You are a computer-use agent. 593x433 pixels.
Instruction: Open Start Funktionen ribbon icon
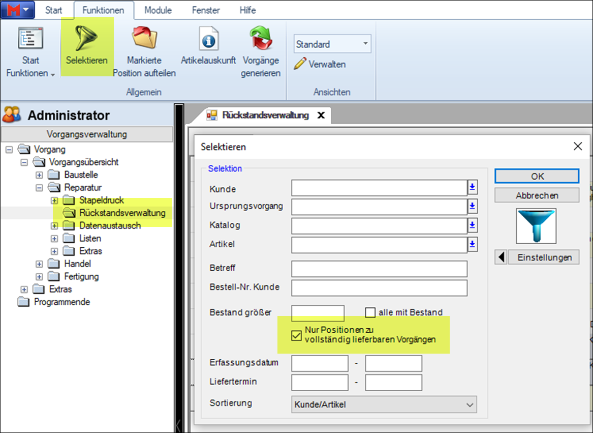[30, 39]
